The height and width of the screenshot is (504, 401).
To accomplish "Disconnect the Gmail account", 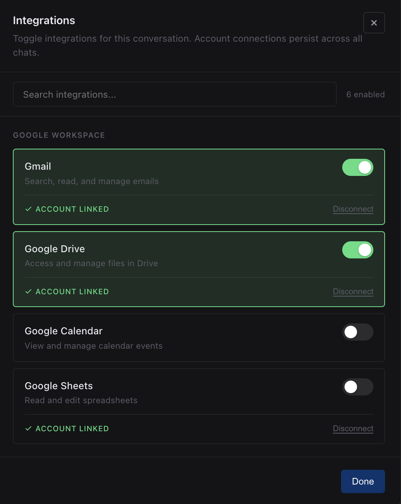I will point(353,209).
